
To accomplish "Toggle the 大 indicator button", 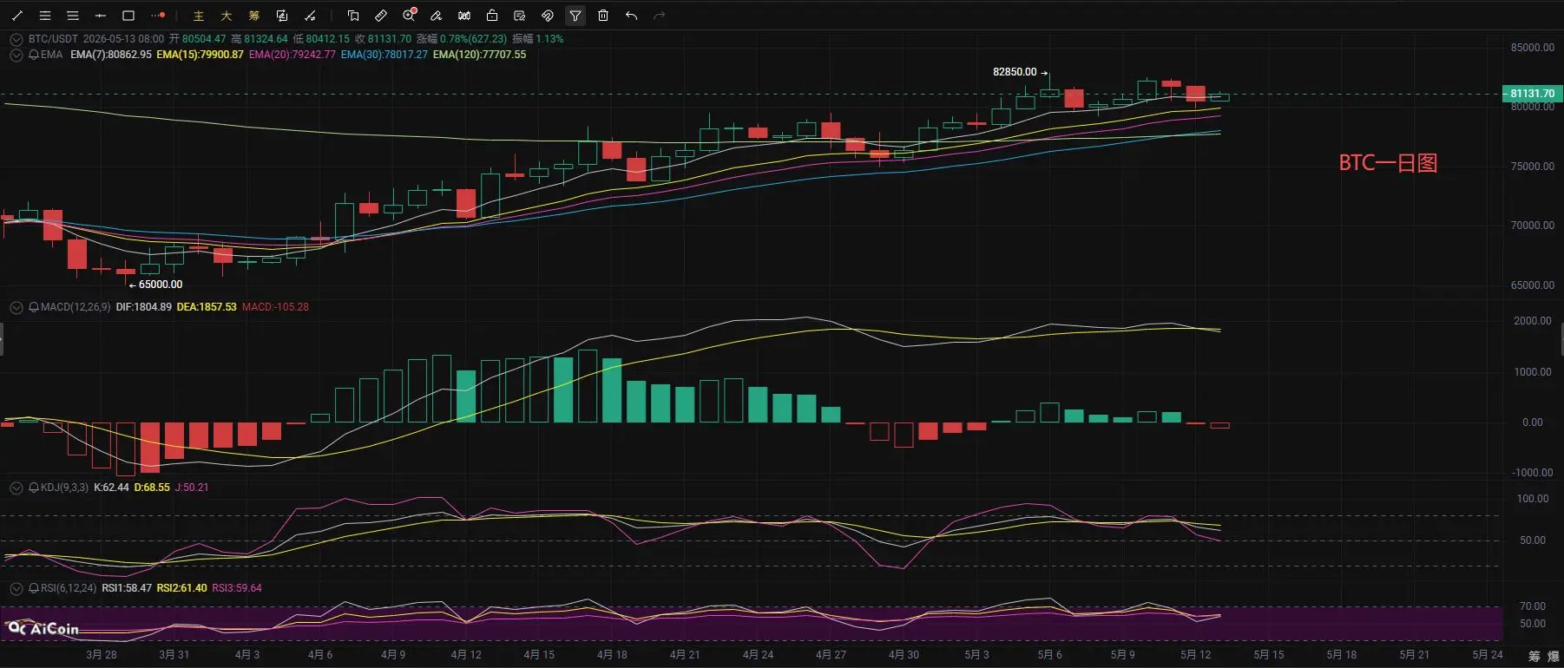I will (x=227, y=16).
